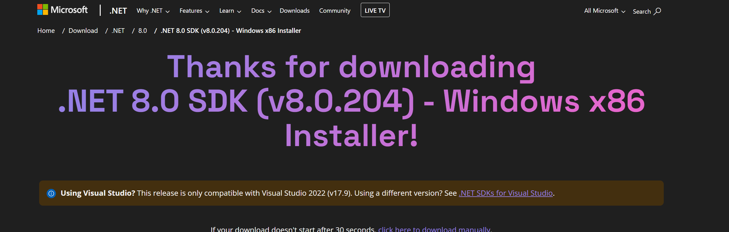
Task: Click the LIVE TV button
Action: coord(375,10)
